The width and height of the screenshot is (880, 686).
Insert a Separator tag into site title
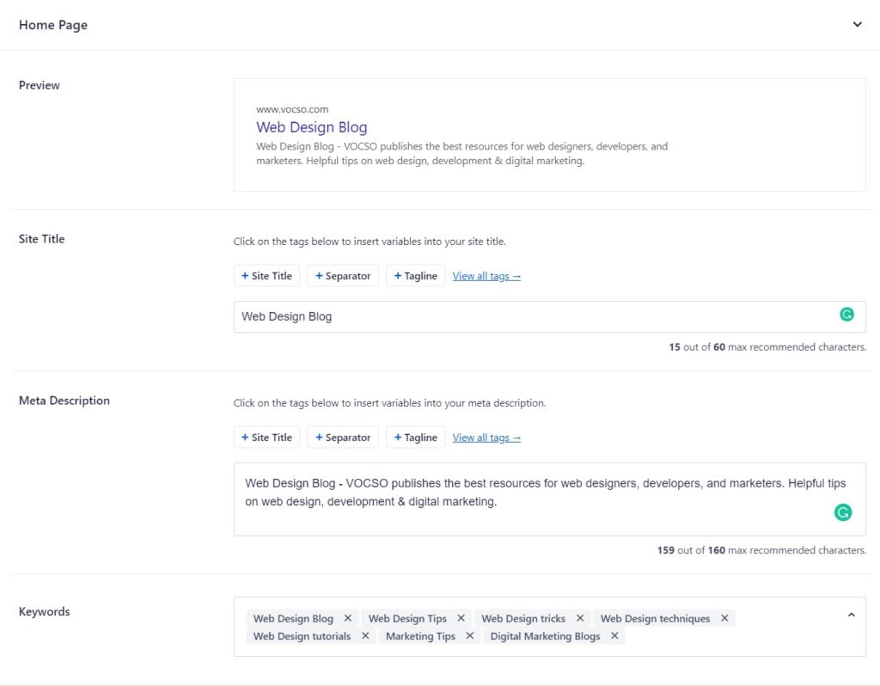point(343,275)
